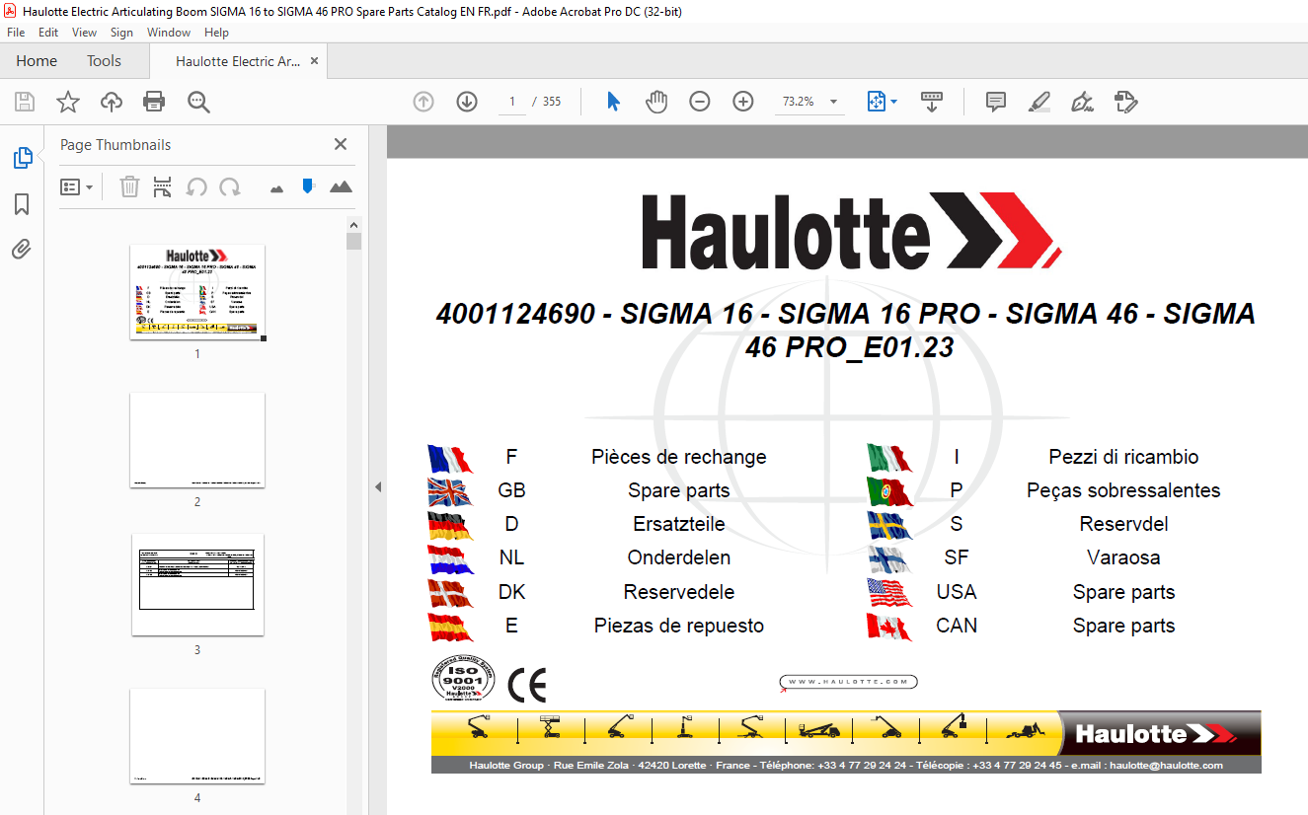Click the Pezzi di ricambio text
This screenshot has width=1308, height=815.
tap(1123, 457)
